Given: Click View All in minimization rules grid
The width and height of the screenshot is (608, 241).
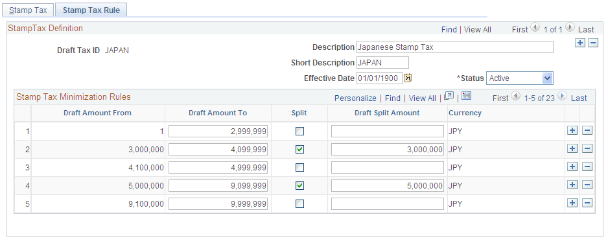Looking at the screenshot, I should tap(422, 98).
